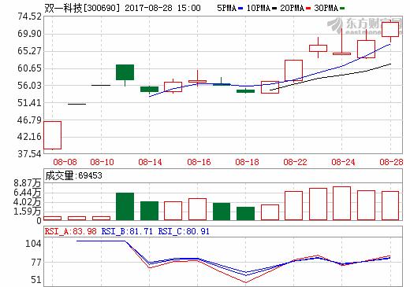410x287 pixels.
Task: Select the tallest volume bar at 08-24
Action: point(341,203)
